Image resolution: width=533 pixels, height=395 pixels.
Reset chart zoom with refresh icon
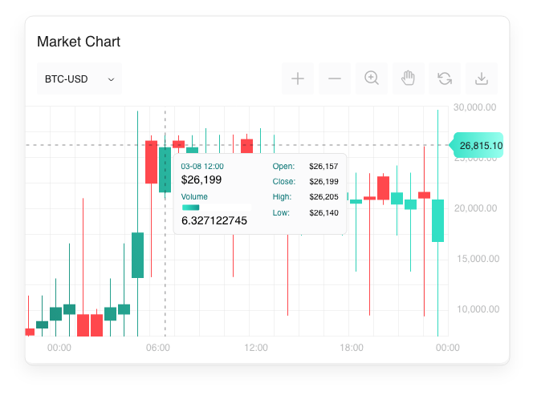coord(445,79)
